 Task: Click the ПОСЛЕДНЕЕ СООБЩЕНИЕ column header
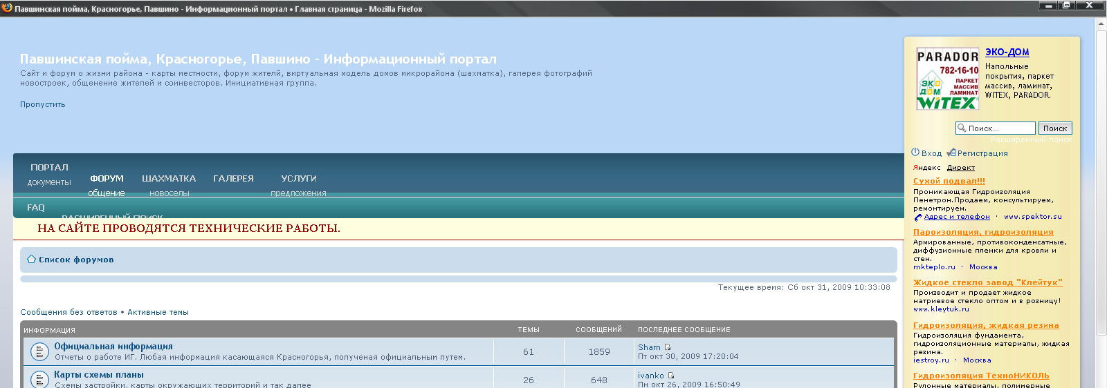[684, 329]
